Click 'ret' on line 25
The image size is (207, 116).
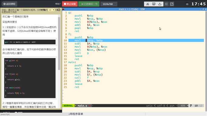click(x=77, y=87)
